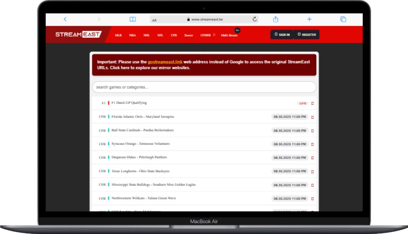
Task: Open Florida Atlantic Owls - Maryland Terrapins game
Action: [x=143, y=117]
